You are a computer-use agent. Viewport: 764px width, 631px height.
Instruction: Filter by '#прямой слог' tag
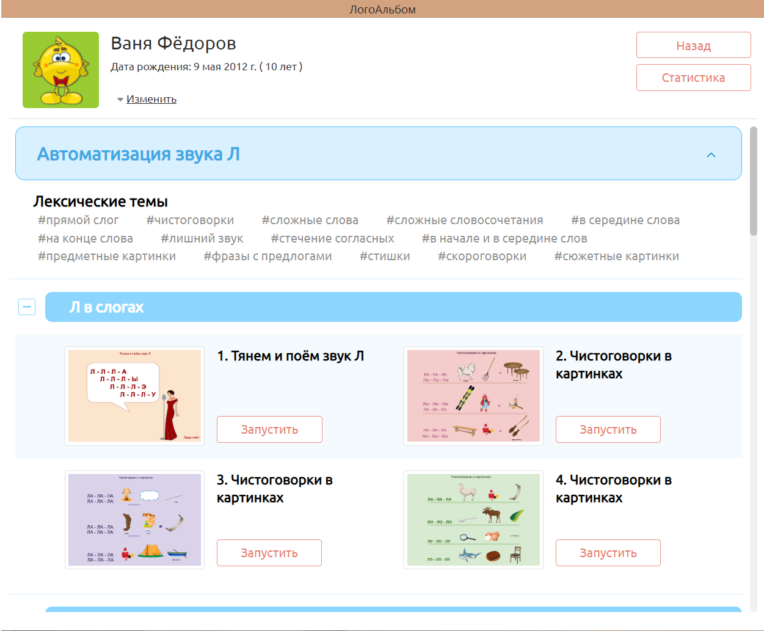tap(78, 221)
